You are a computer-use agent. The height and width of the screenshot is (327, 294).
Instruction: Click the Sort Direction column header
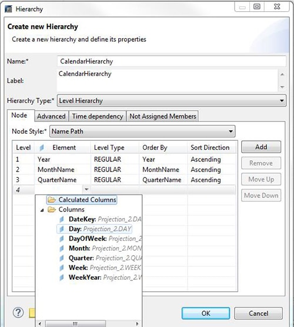click(x=212, y=148)
